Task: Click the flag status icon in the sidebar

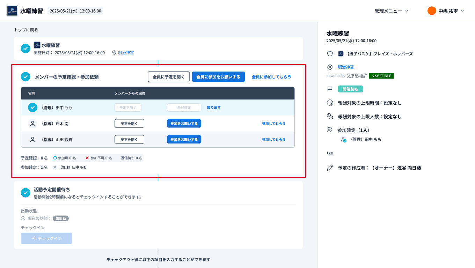Action: (x=330, y=89)
